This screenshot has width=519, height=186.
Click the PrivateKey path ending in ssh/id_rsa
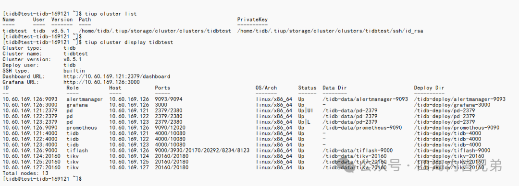[330, 31]
